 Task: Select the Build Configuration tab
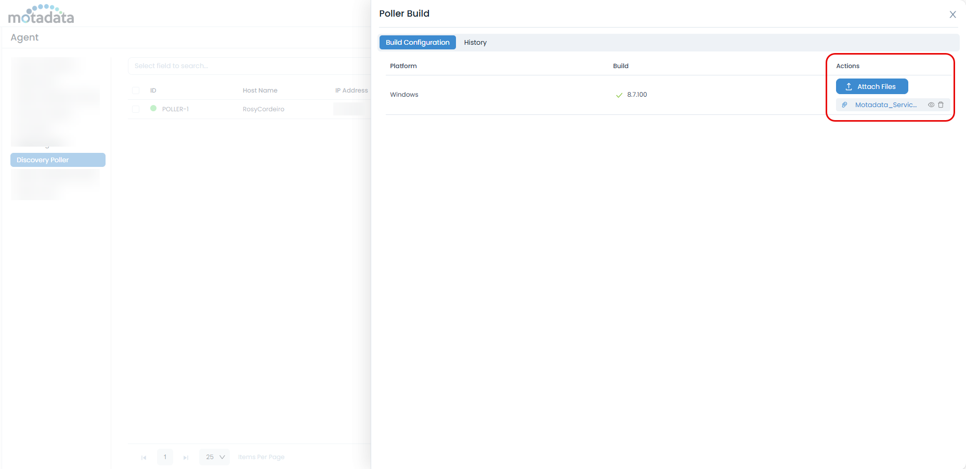(417, 43)
